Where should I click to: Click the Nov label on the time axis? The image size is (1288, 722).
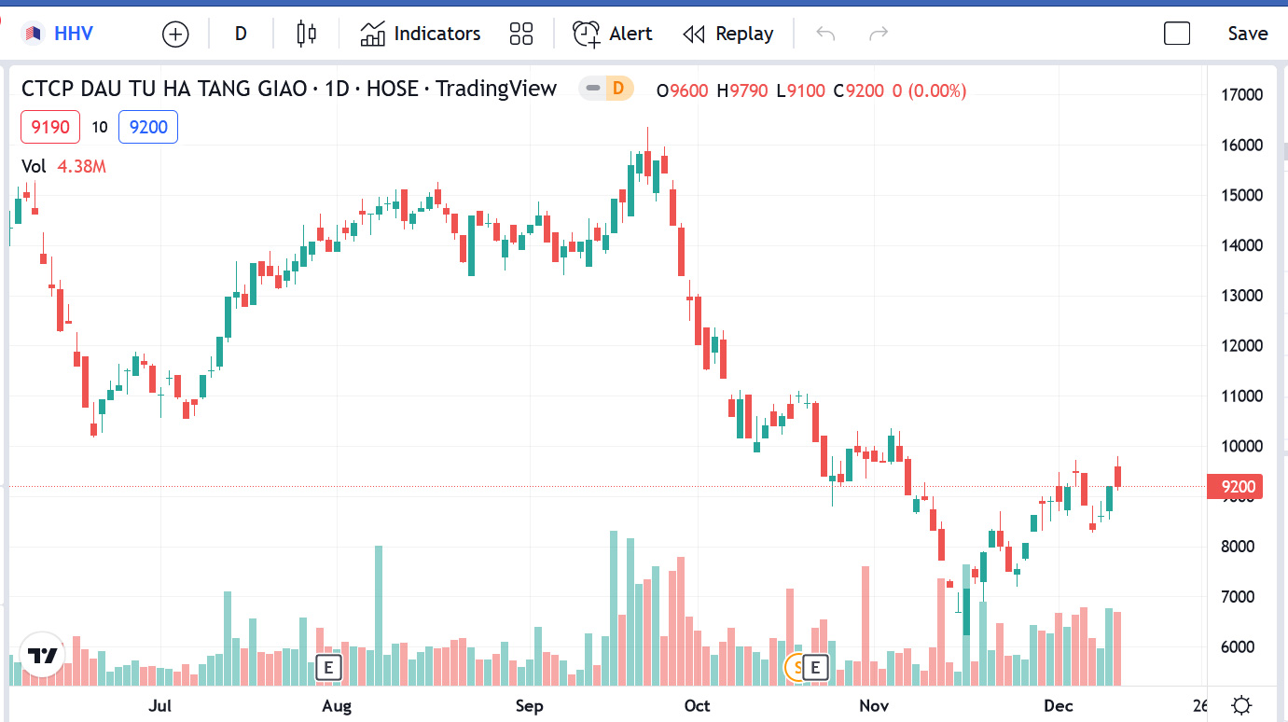(874, 705)
